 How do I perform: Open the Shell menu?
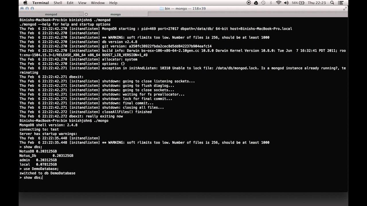(x=58, y=3)
